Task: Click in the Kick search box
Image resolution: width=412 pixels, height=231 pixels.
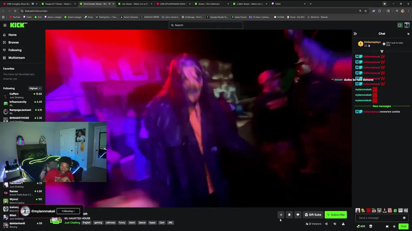Action: (x=206, y=25)
